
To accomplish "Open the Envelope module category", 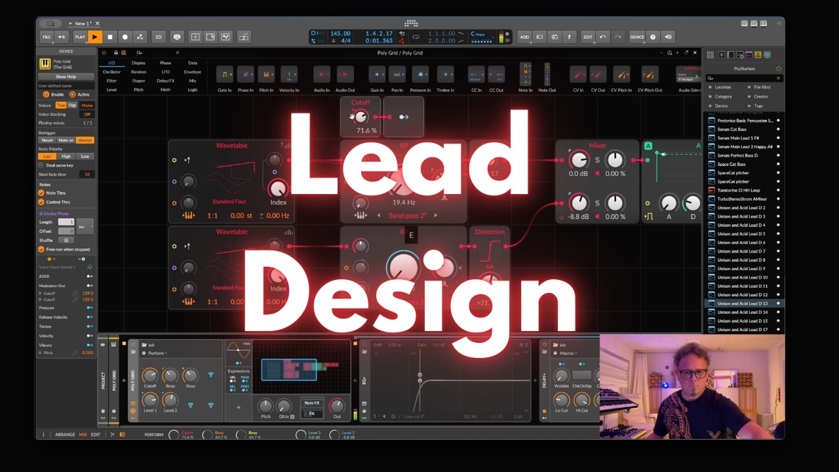I will 193,72.
